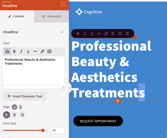Click the text area resize grip
This screenshot has width=167, height=138.
click(63, 87)
